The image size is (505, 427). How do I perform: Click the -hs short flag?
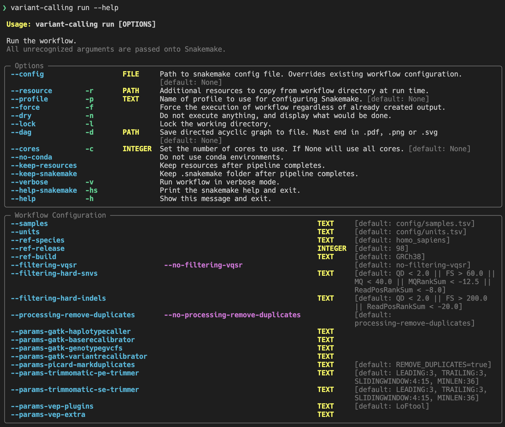[91, 190]
